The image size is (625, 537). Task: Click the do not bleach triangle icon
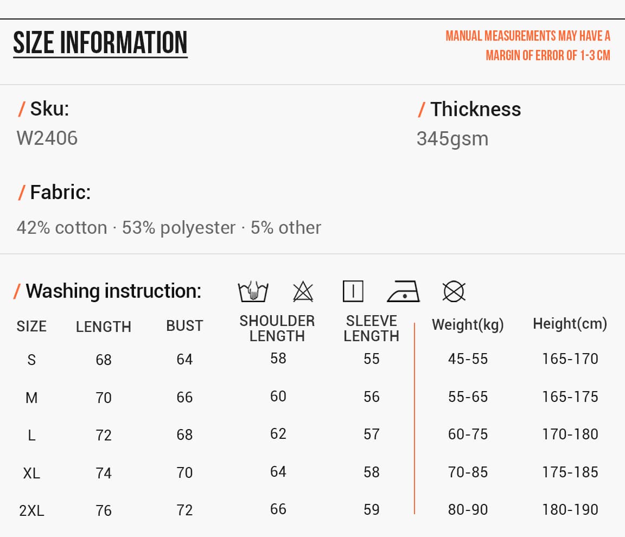click(x=303, y=291)
